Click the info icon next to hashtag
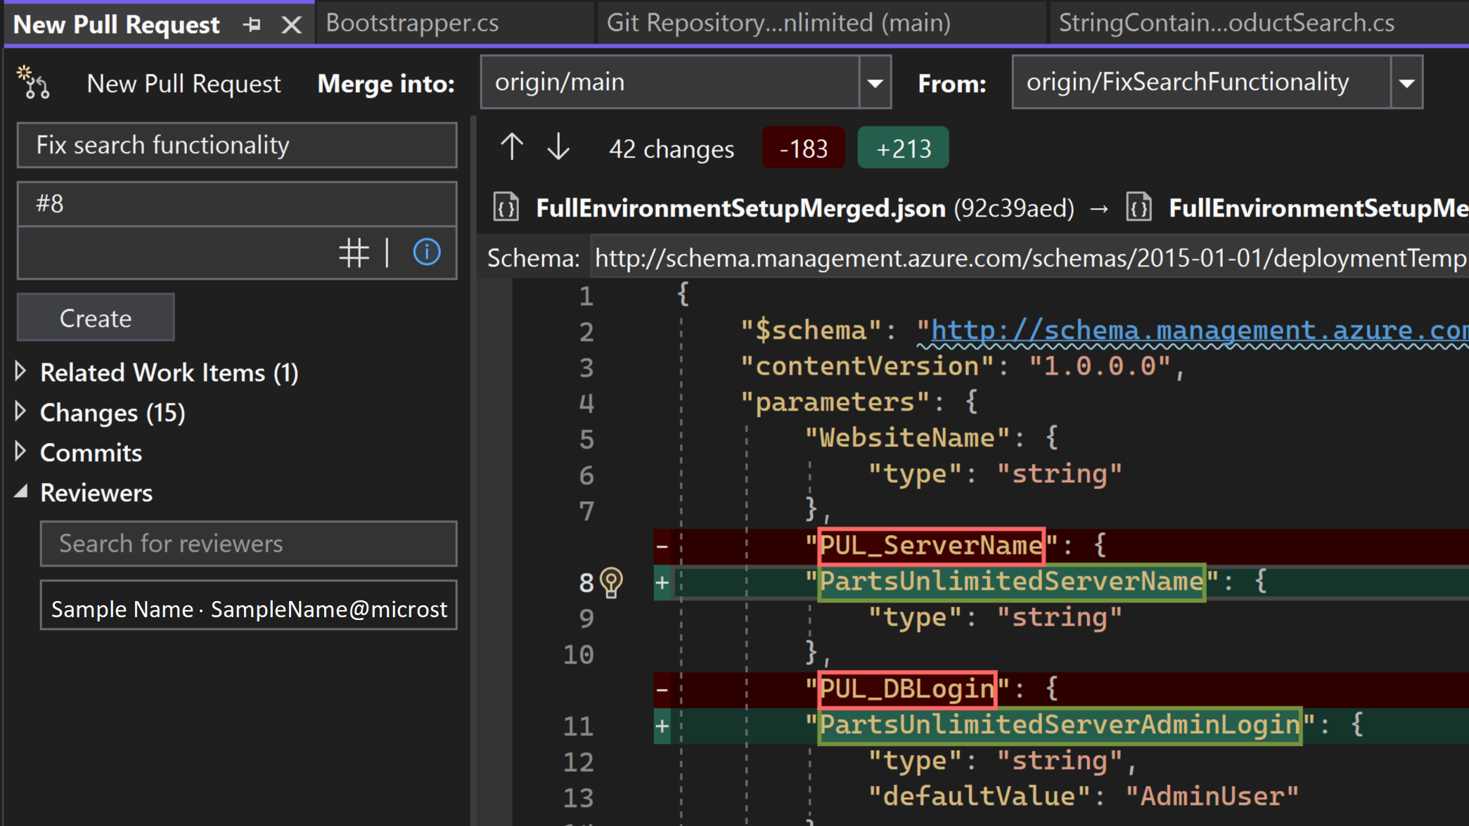 click(x=428, y=251)
